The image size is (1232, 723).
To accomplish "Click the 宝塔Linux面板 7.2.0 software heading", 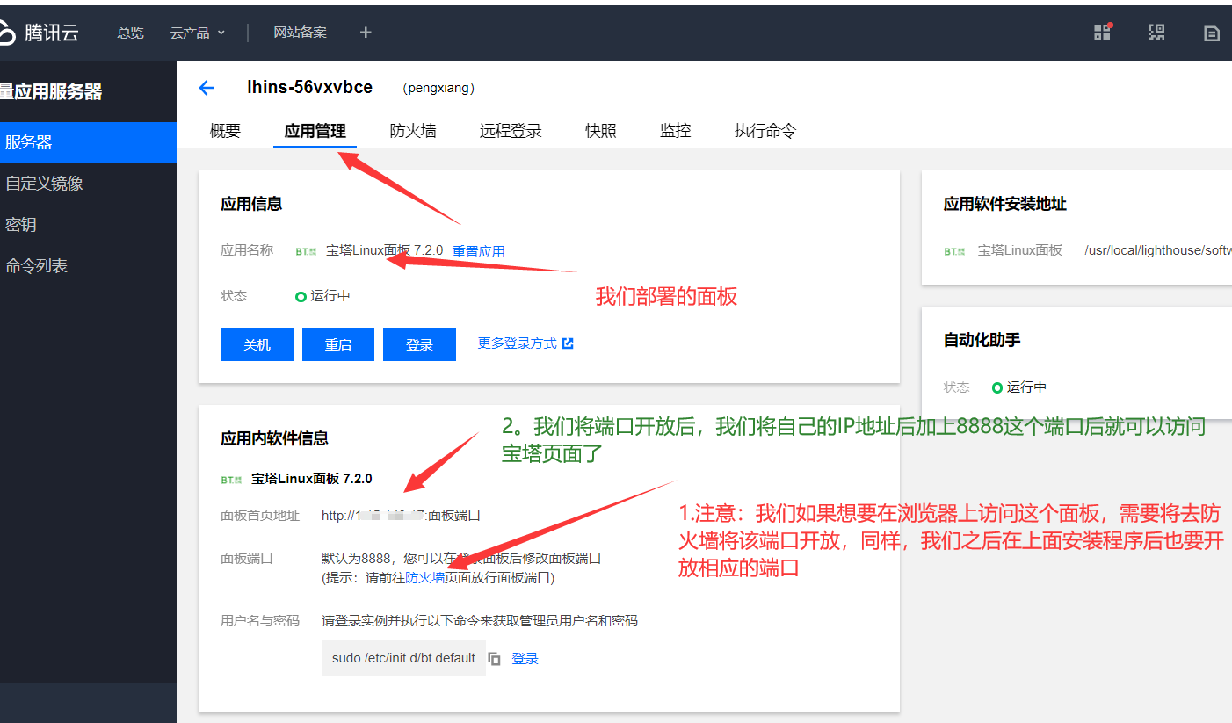I will 311,479.
